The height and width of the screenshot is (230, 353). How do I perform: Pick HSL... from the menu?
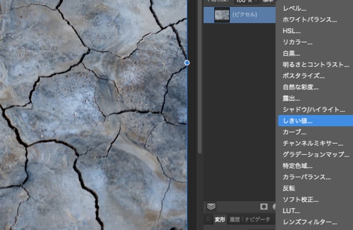292,31
